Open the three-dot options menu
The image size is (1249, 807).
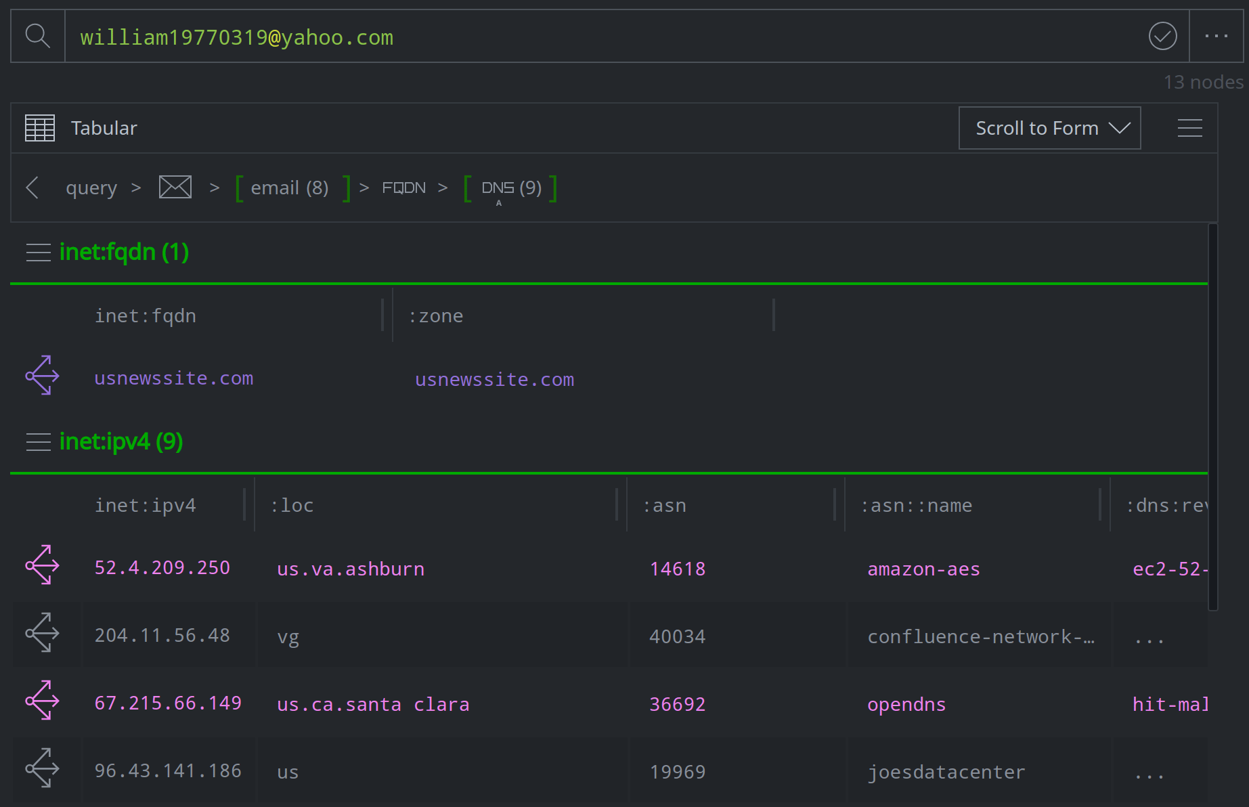pyautogui.click(x=1216, y=36)
